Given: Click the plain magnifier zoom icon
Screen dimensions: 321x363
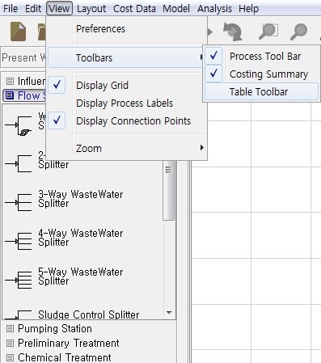Looking at the screenshot, I should coord(298,32).
